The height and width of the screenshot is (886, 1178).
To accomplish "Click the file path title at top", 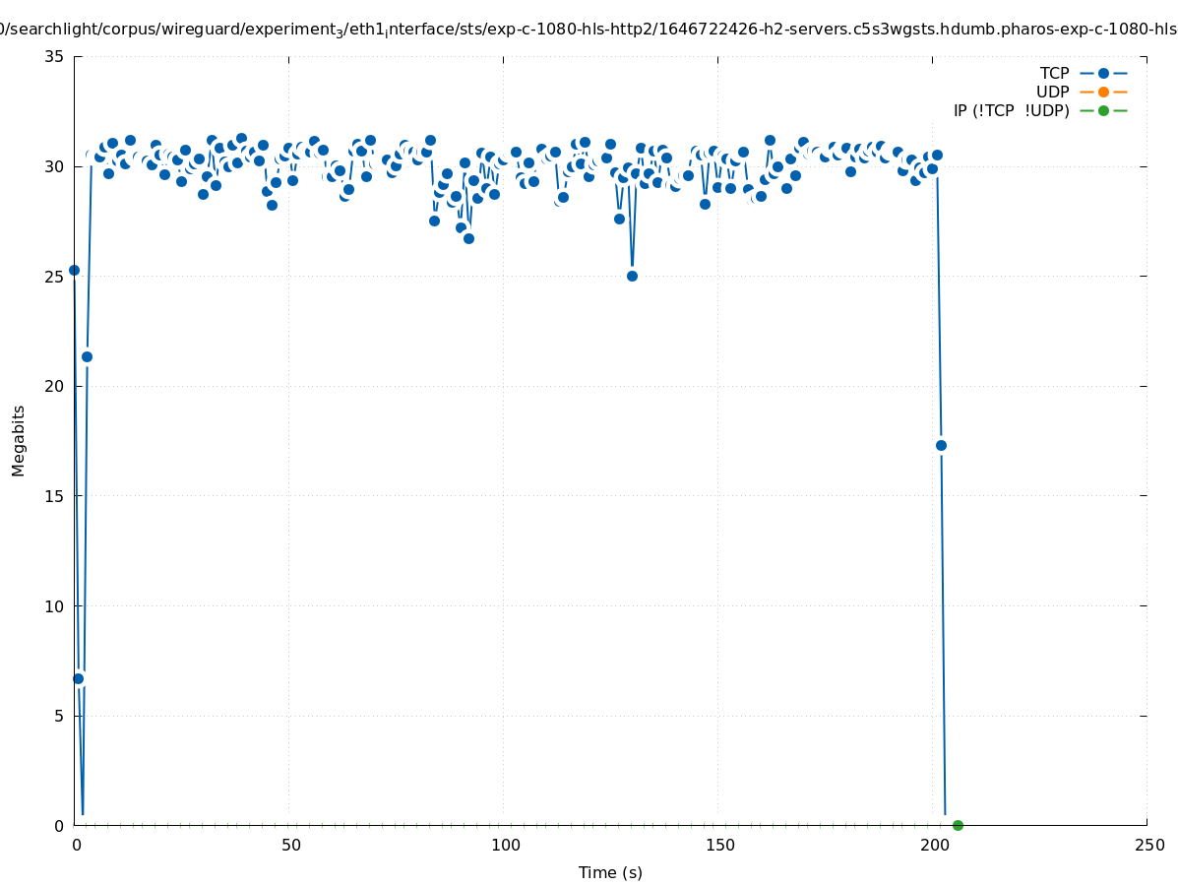I will click(x=589, y=30).
